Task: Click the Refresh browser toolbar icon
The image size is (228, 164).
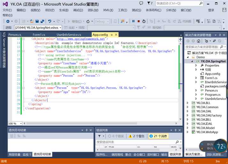Action: tap(88, 21)
